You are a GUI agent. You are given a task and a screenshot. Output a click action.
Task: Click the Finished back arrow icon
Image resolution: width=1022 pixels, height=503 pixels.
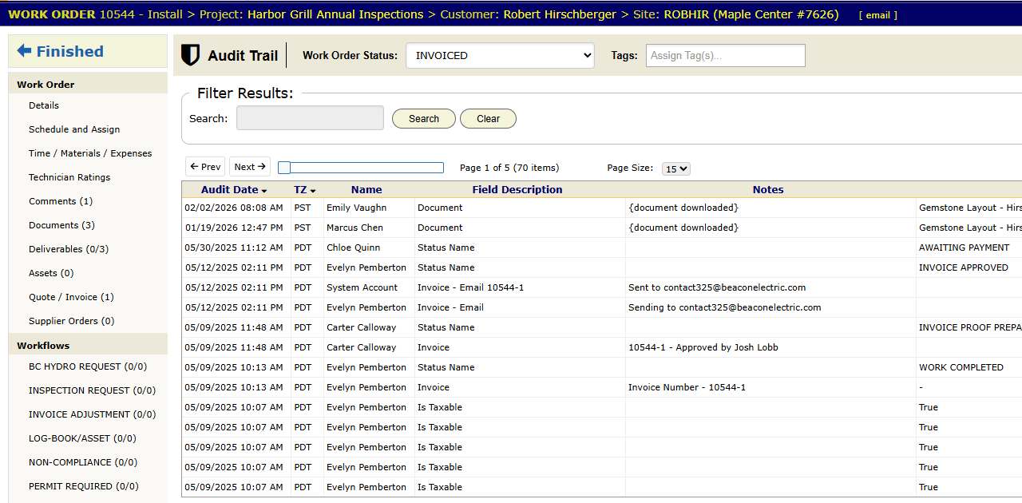tap(24, 51)
